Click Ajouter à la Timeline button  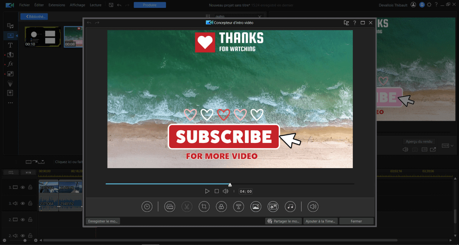coord(320,221)
